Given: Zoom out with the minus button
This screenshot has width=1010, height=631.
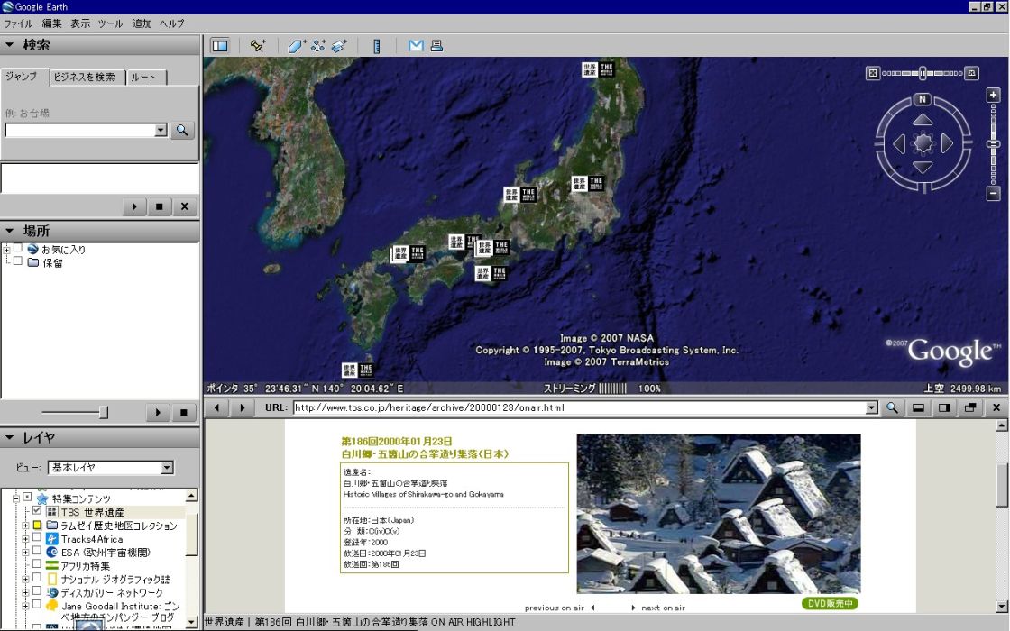Looking at the screenshot, I should pyautogui.click(x=993, y=193).
